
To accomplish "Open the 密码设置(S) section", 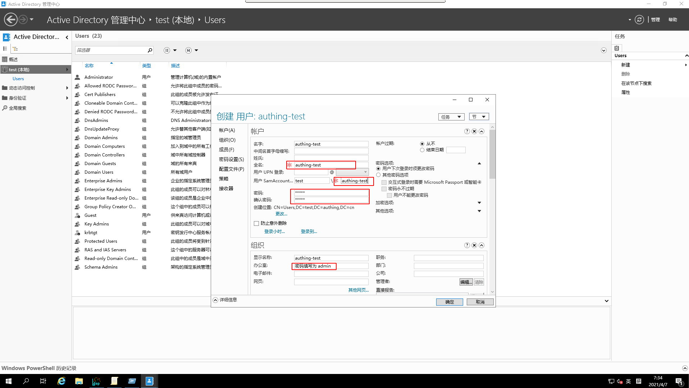I will point(231,159).
